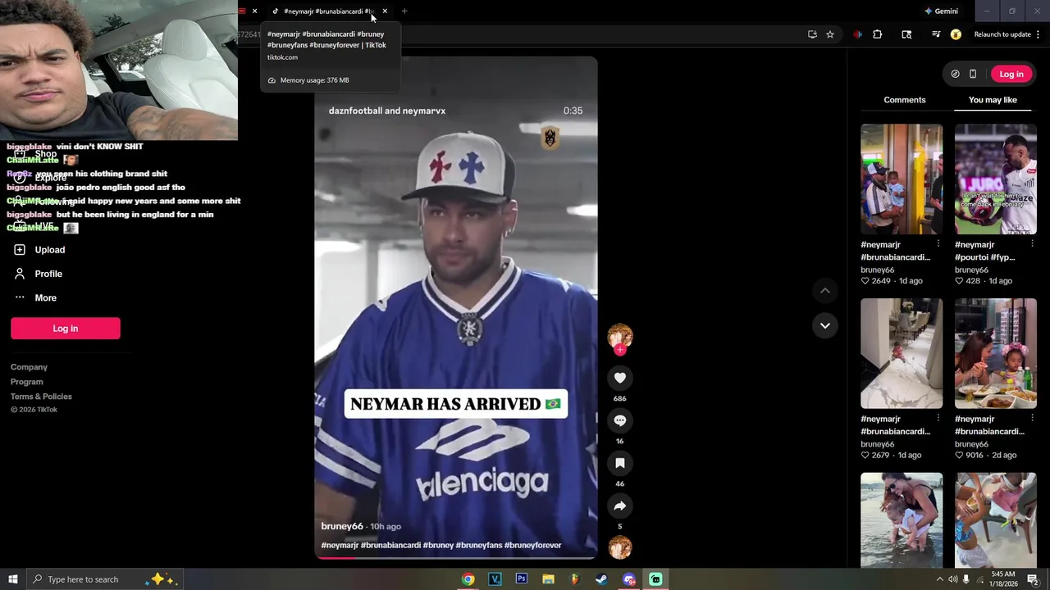Bookmark the video with favorites icon
Image resolution: width=1050 pixels, height=590 pixels.
pos(620,463)
